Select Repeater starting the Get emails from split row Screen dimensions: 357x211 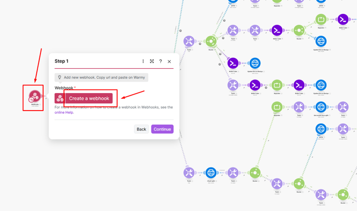click(277, 107)
